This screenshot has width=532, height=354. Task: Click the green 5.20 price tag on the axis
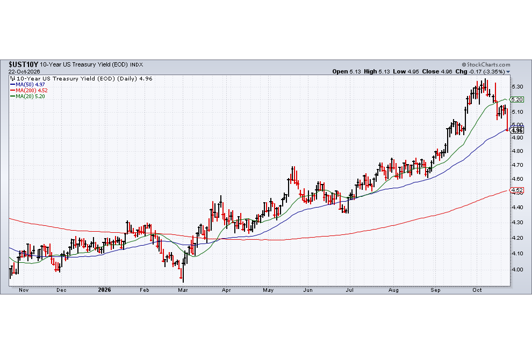point(517,99)
